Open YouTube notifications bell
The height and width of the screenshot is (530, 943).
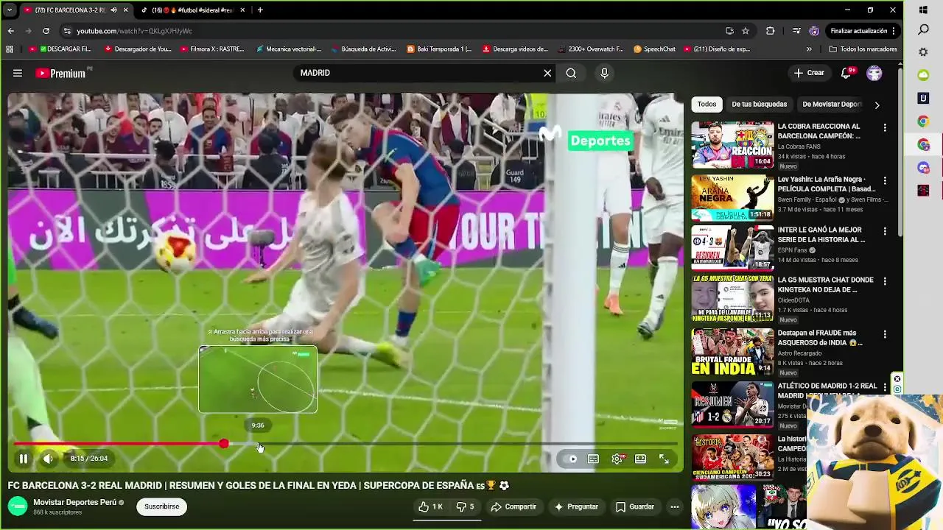click(846, 73)
